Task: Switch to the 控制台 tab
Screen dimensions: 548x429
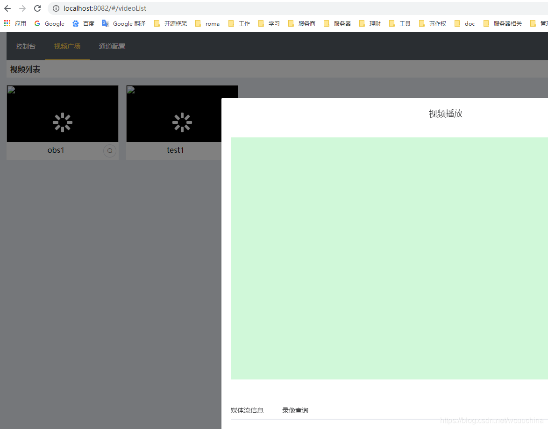Action: (26, 46)
